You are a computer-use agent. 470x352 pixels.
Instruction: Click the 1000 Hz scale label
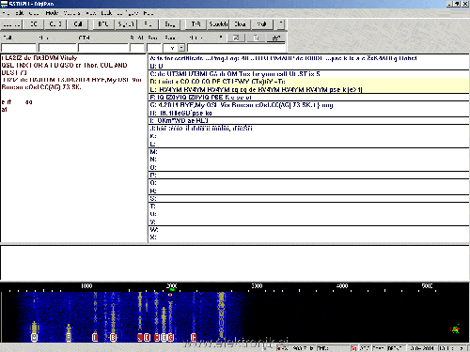(x=86, y=285)
